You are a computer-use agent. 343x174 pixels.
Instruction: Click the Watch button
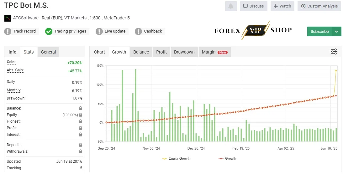(282, 6)
